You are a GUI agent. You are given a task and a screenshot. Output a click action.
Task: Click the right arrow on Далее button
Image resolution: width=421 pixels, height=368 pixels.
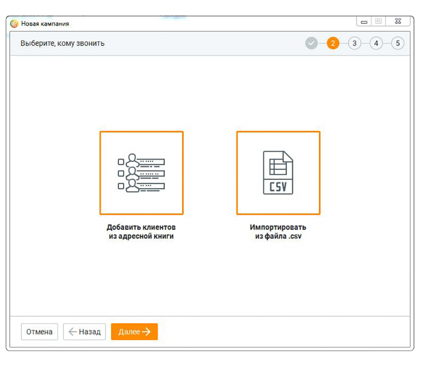coord(146,332)
